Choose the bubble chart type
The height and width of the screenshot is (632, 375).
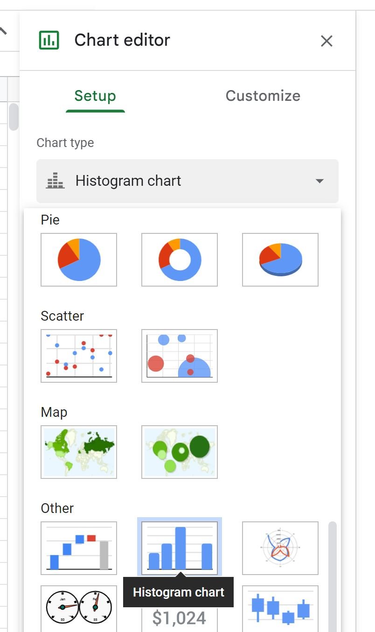(x=180, y=356)
